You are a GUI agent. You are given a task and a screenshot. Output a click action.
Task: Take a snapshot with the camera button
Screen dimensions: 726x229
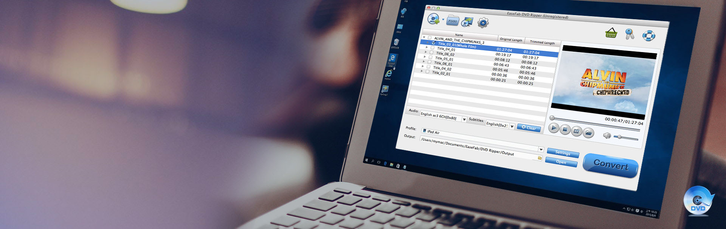coord(576,131)
